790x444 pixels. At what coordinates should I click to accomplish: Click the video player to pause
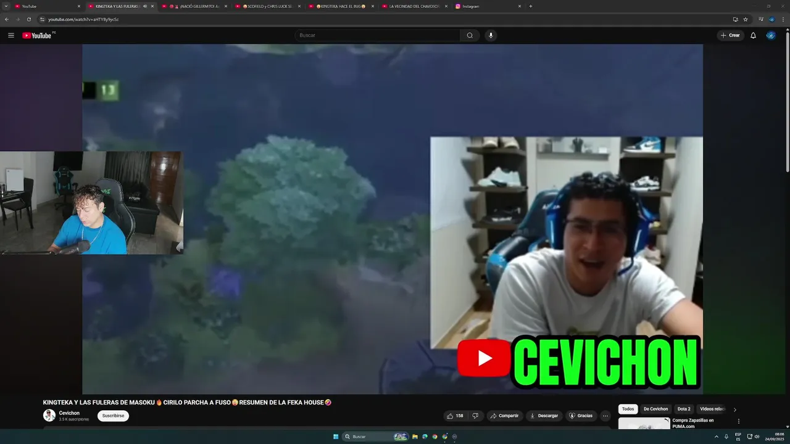coord(393,219)
